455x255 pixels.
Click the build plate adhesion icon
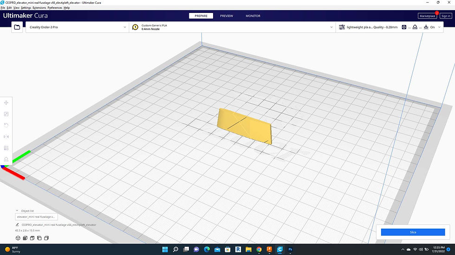point(426,27)
